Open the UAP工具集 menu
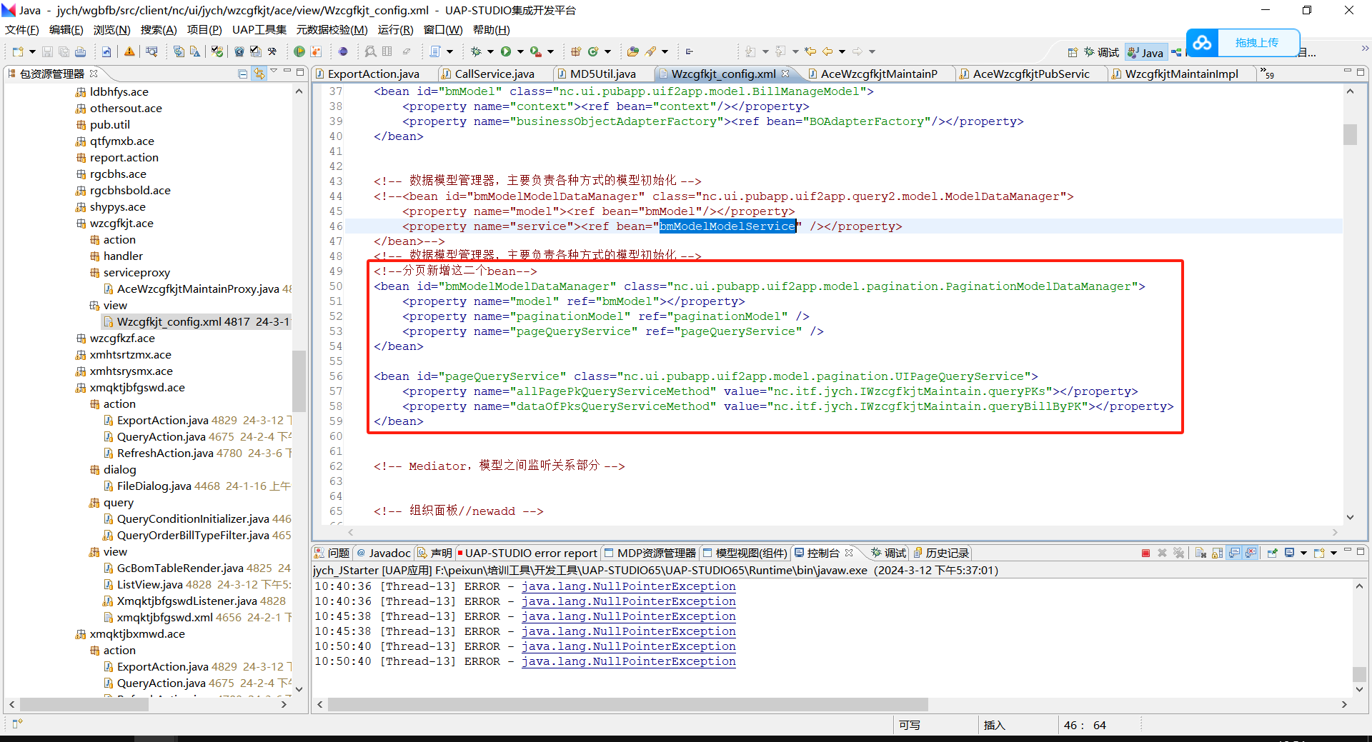Screen dimensions: 1372x742 tap(259, 29)
